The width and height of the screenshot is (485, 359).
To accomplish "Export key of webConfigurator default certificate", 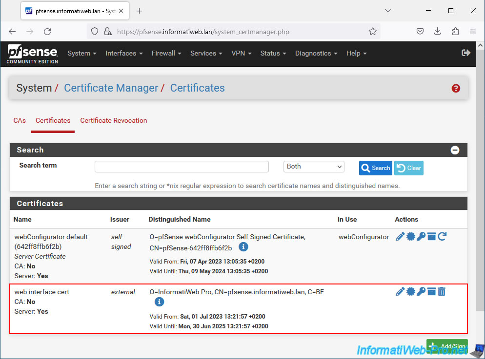I will (421, 236).
